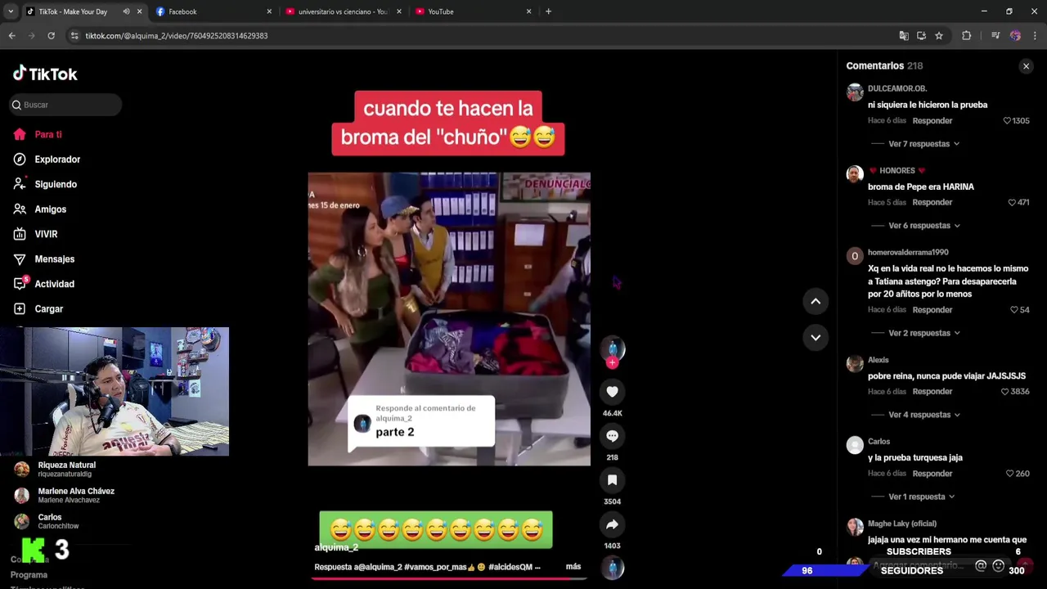Mention user with @ icon
1047x589 pixels.
click(x=981, y=566)
